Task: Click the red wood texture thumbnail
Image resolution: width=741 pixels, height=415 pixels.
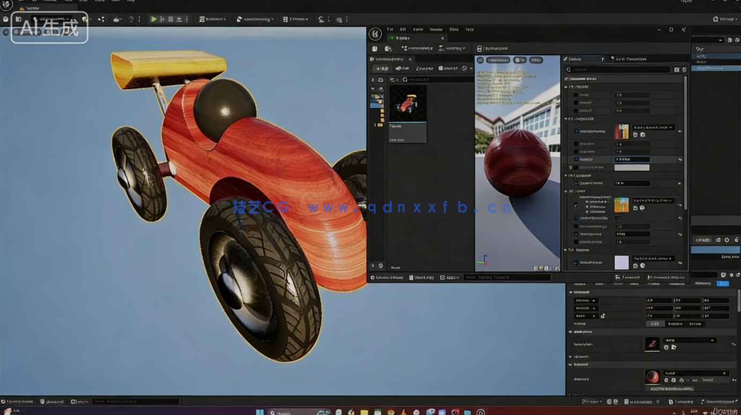Action: pyautogui.click(x=621, y=131)
